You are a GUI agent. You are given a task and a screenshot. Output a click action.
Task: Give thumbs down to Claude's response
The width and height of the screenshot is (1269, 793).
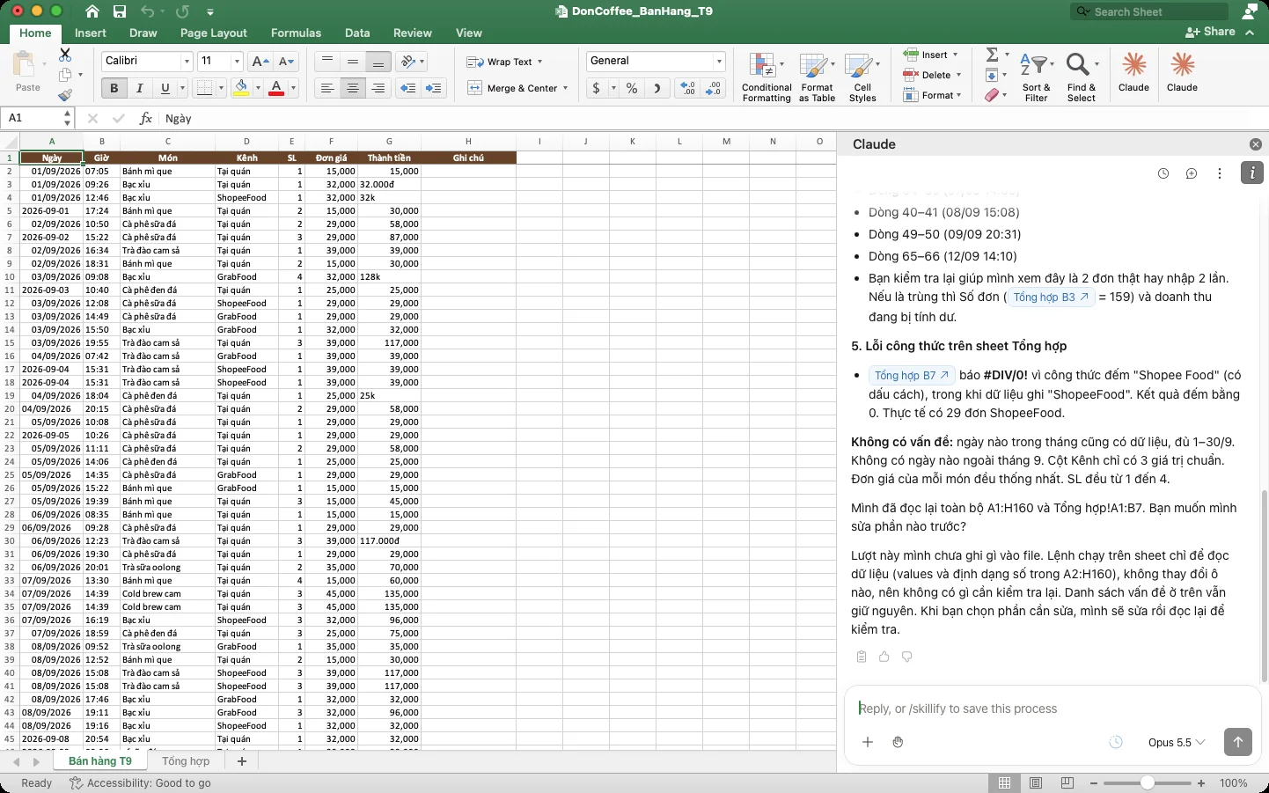coord(907,657)
